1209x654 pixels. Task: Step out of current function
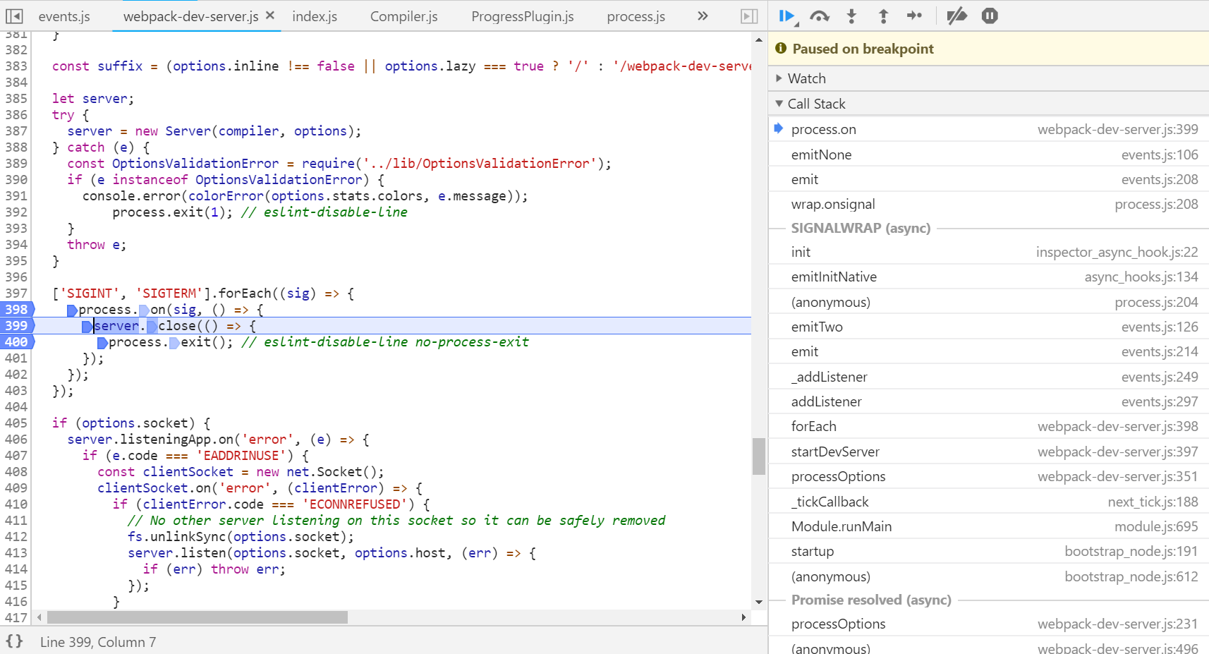coord(883,16)
